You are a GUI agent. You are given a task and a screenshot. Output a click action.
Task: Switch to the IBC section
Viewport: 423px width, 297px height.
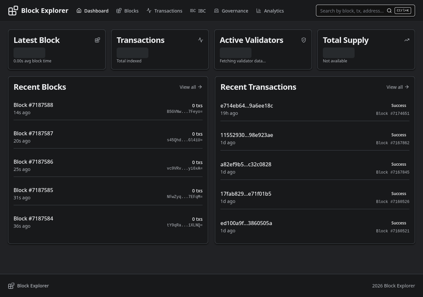coord(198,11)
